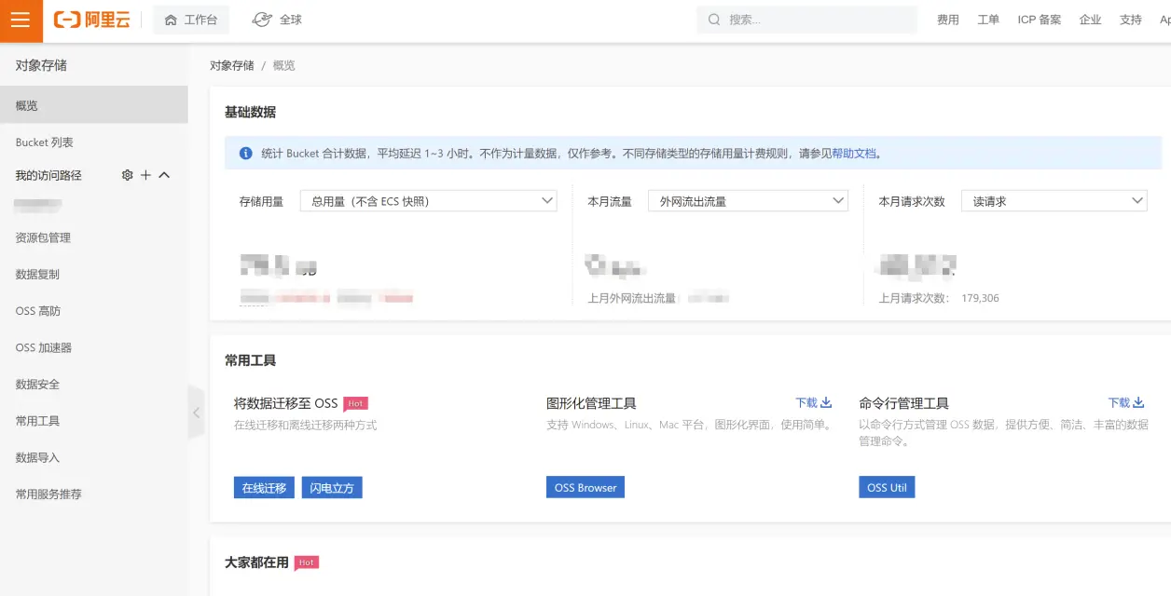The image size is (1171, 596).
Task: Click the OSS Util button
Action: coord(887,488)
